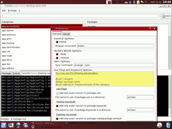Image resolution: width=172 pixels, height=129 pixels.
Task: Switch to virtual desktop 2
Action: coord(114,2)
